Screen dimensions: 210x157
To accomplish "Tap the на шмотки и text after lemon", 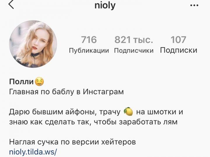I will [x=160, y=112].
